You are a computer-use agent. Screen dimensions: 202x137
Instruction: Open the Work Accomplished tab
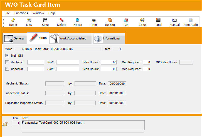tap(70, 38)
